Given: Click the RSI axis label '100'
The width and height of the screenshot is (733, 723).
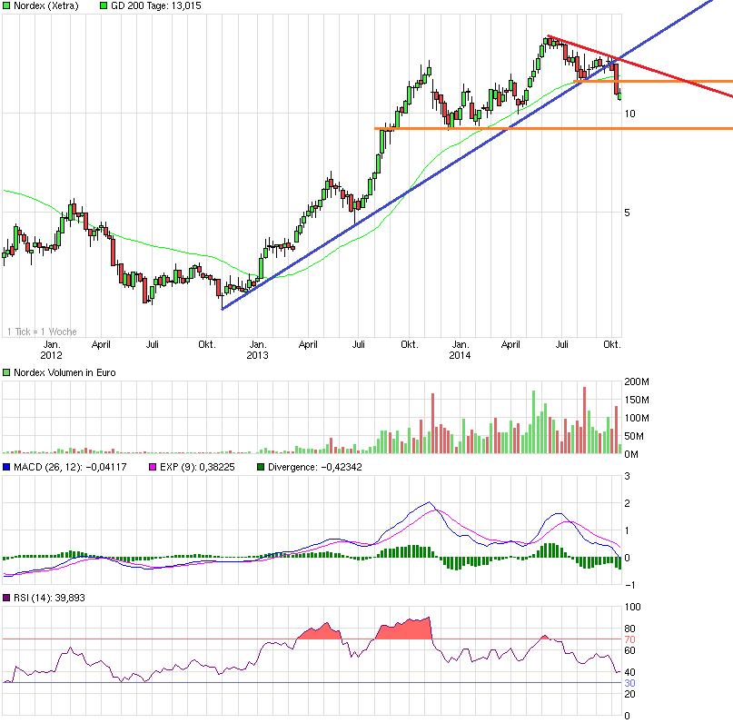Looking at the screenshot, I should [632, 607].
